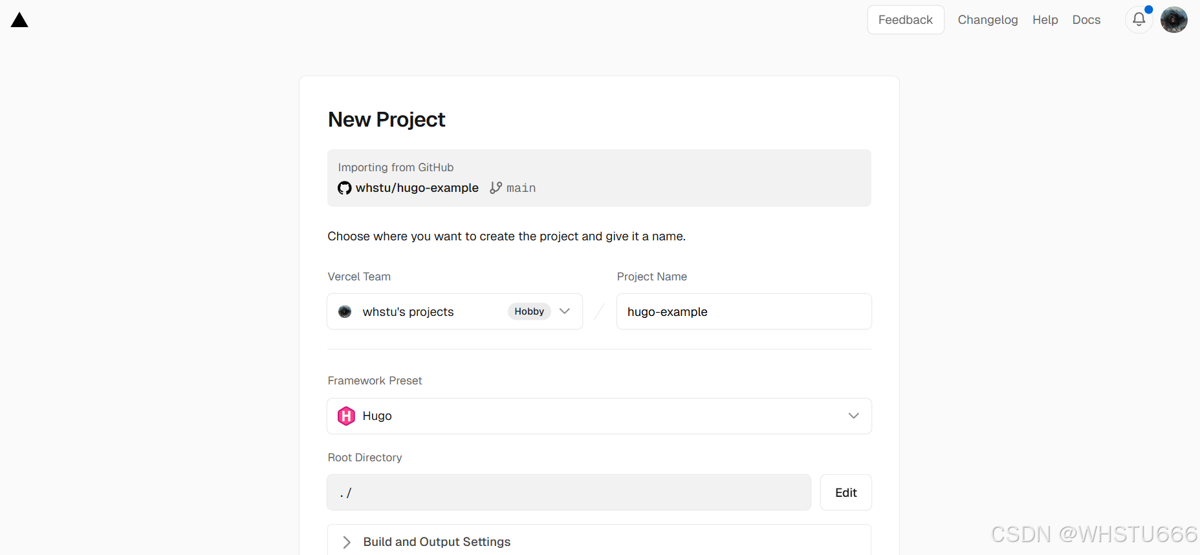Open the Framework Preset dropdown
Viewport: 1200px width, 555px height.
tap(853, 416)
